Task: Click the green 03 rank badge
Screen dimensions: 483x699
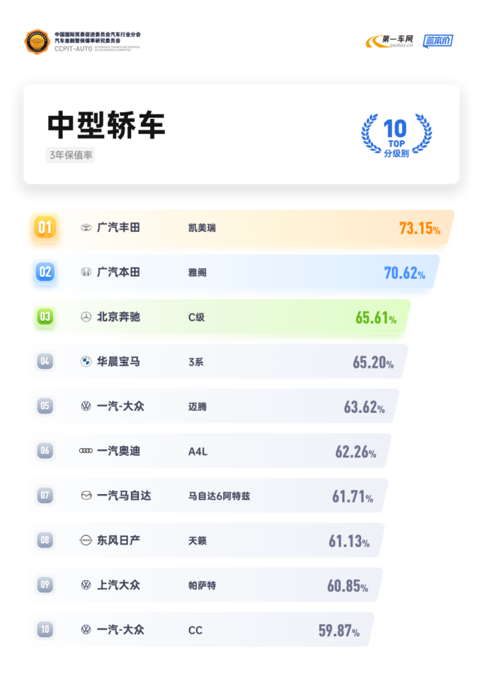Action: 45,317
